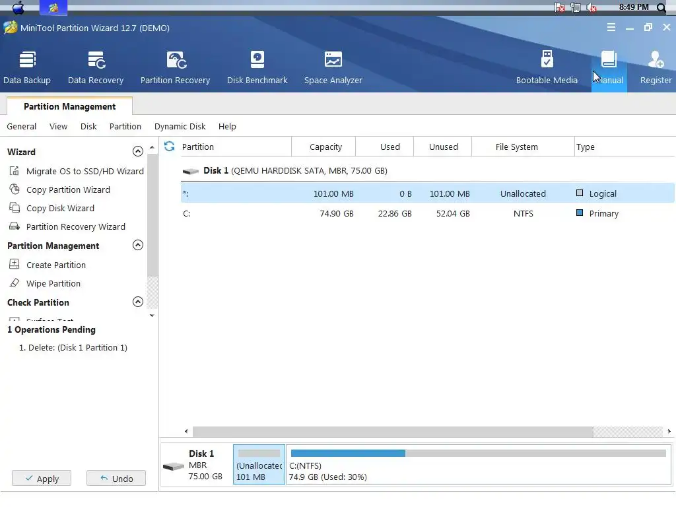Click sidebar scroll up arrow
676x507 pixels.
pos(152,147)
